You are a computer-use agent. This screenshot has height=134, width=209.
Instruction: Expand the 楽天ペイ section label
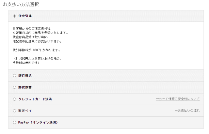(25, 111)
